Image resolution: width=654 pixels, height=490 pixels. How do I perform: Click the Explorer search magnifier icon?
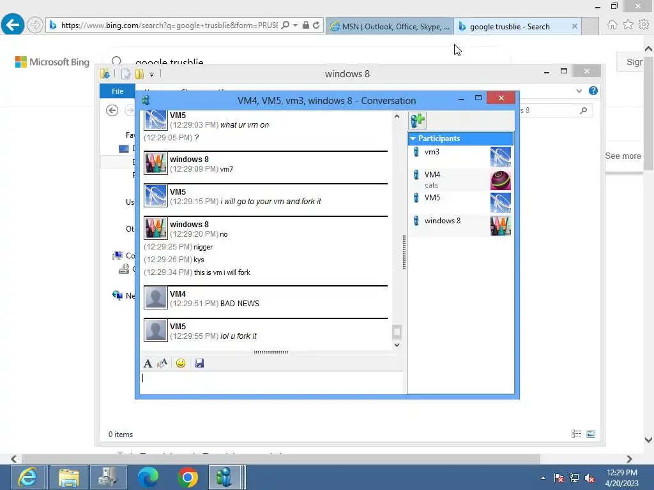click(x=584, y=110)
